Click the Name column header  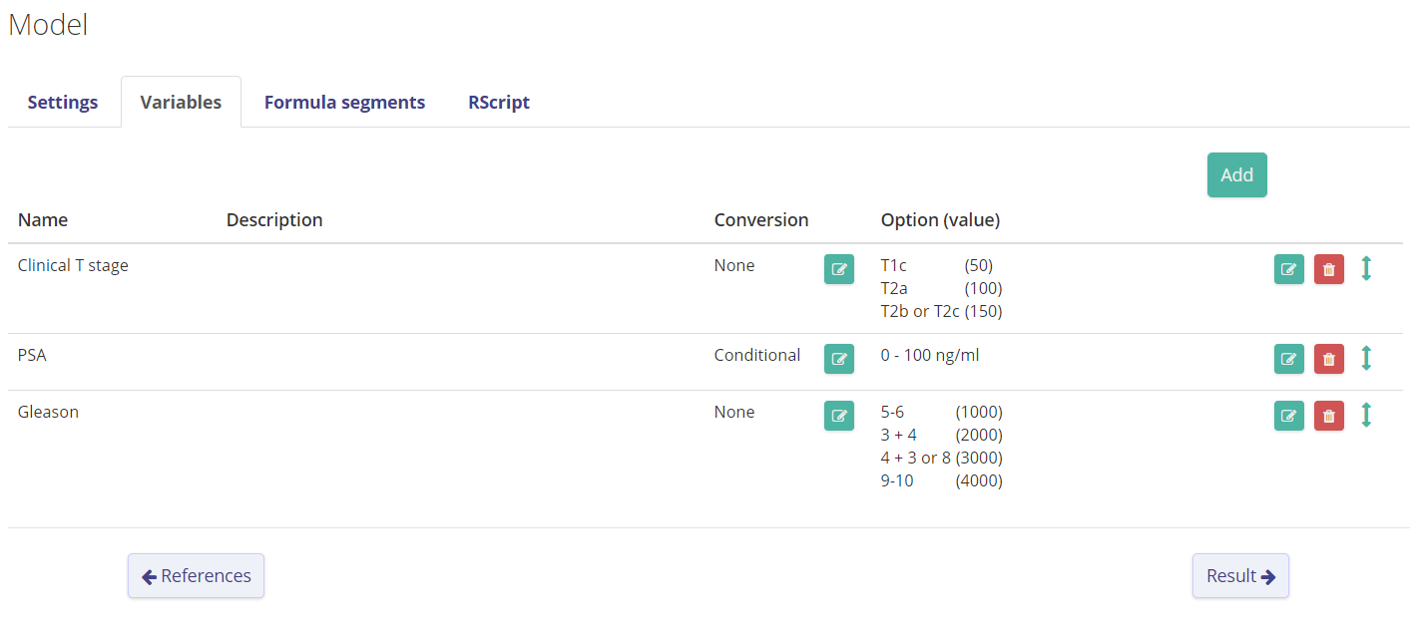click(x=43, y=219)
